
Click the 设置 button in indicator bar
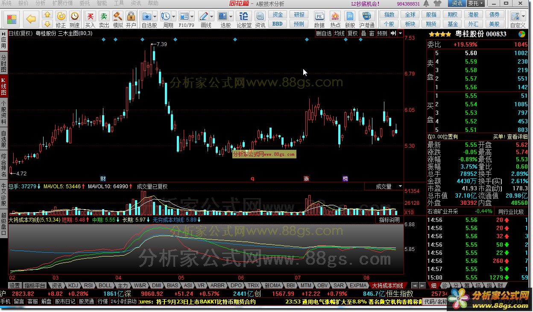coord(15,286)
